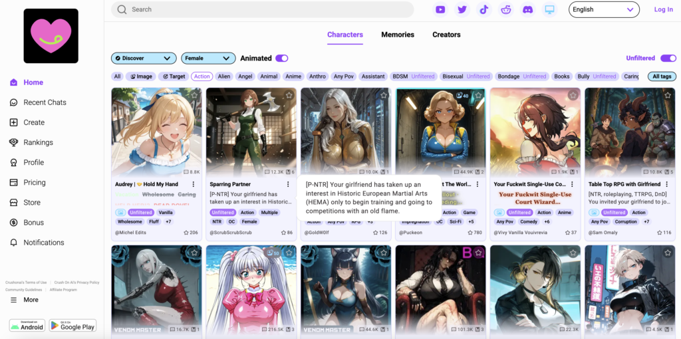Switch to the Characters tab

[345, 35]
